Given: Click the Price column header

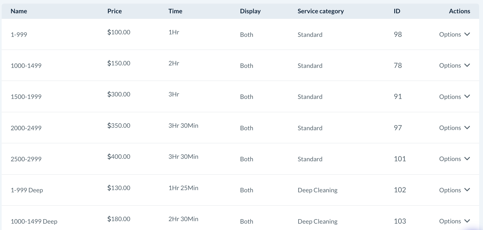Looking at the screenshot, I should pyautogui.click(x=115, y=11).
